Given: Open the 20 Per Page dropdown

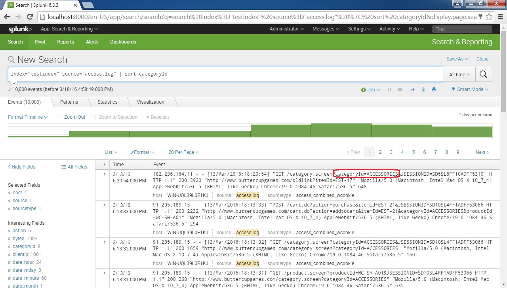Looking at the screenshot, I should coord(184,152).
